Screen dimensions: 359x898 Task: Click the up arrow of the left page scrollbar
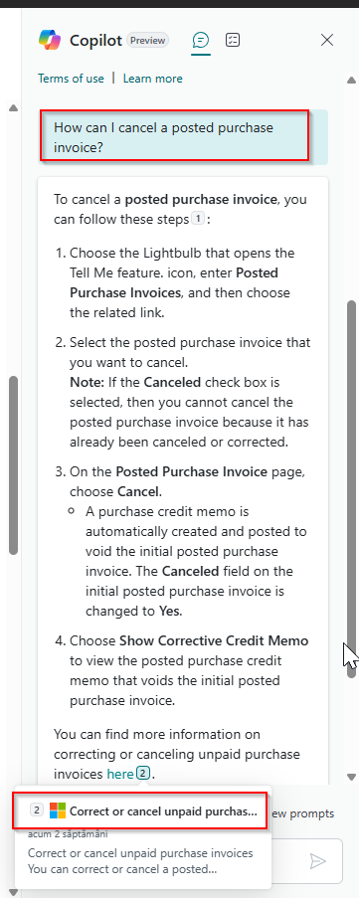[x=13, y=107]
